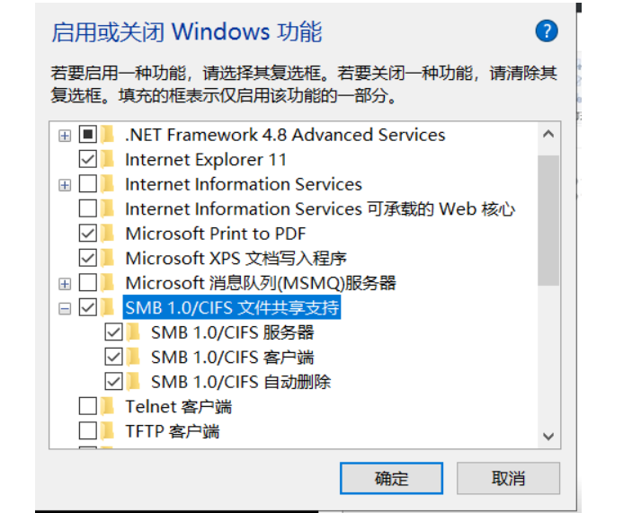
Task: Click the blue help question mark icon
Action: [x=547, y=31]
